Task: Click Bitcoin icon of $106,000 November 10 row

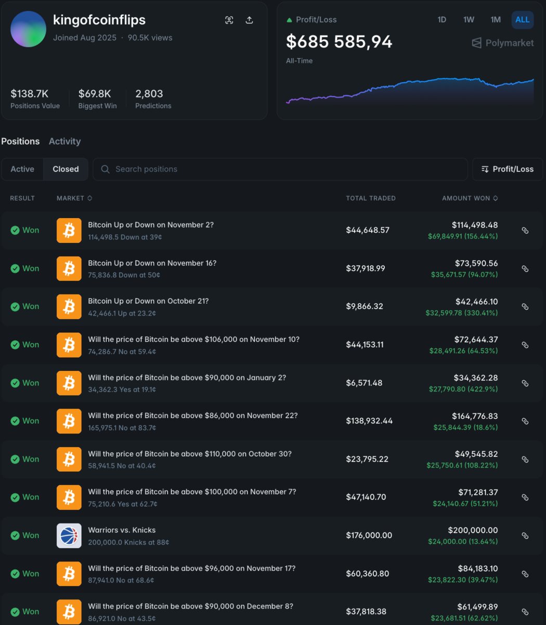Action: click(x=69, y=345)
